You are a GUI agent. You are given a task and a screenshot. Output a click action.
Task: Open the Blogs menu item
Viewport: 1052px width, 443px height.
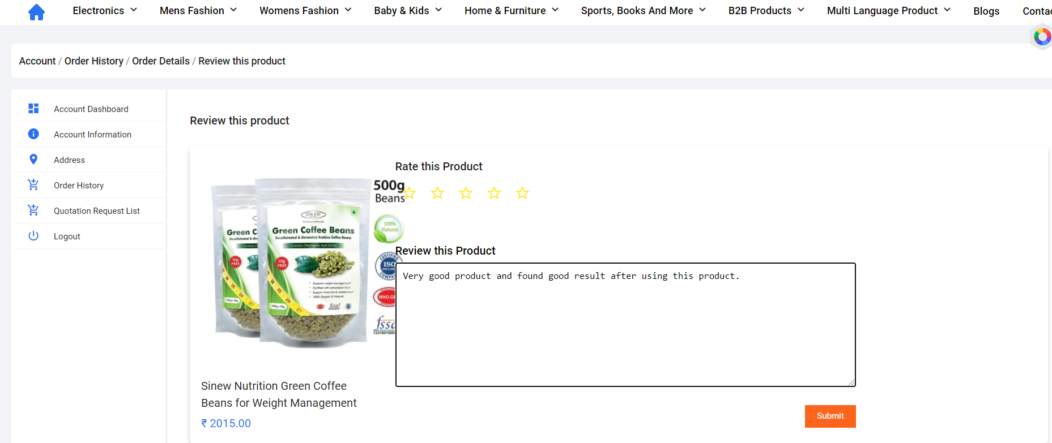point(986,11)
